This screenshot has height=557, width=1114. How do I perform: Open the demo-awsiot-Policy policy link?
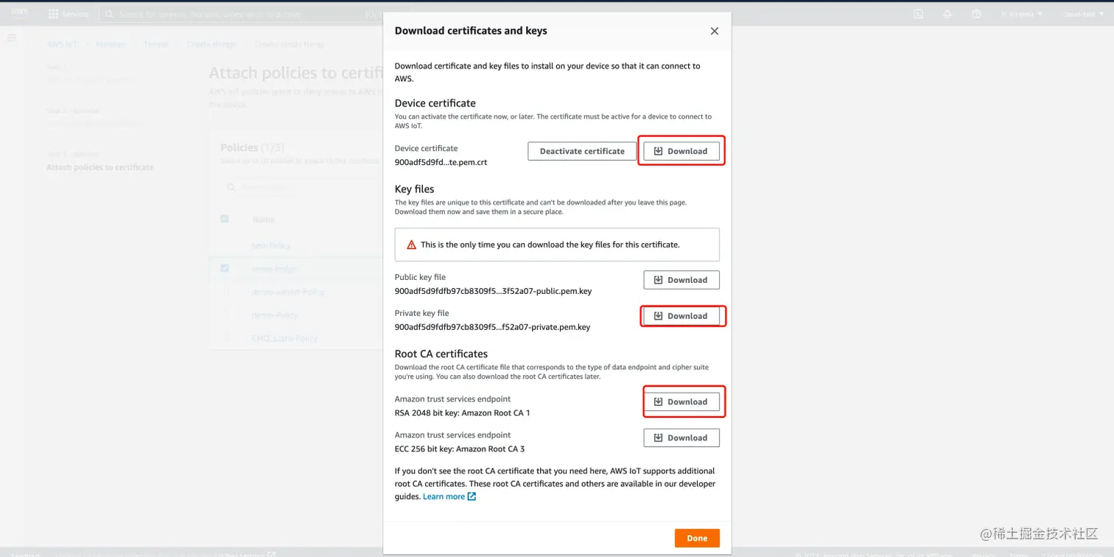[x=288, y=292]
